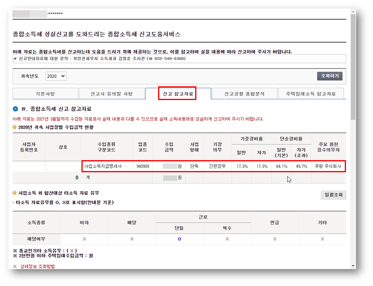Click the 쿠팡 주식회사 cell
The width and height of the screenshot is (373, 286).
tap(328, 166)
